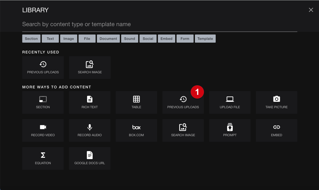Add a Google Docs URL

[90, 159]
